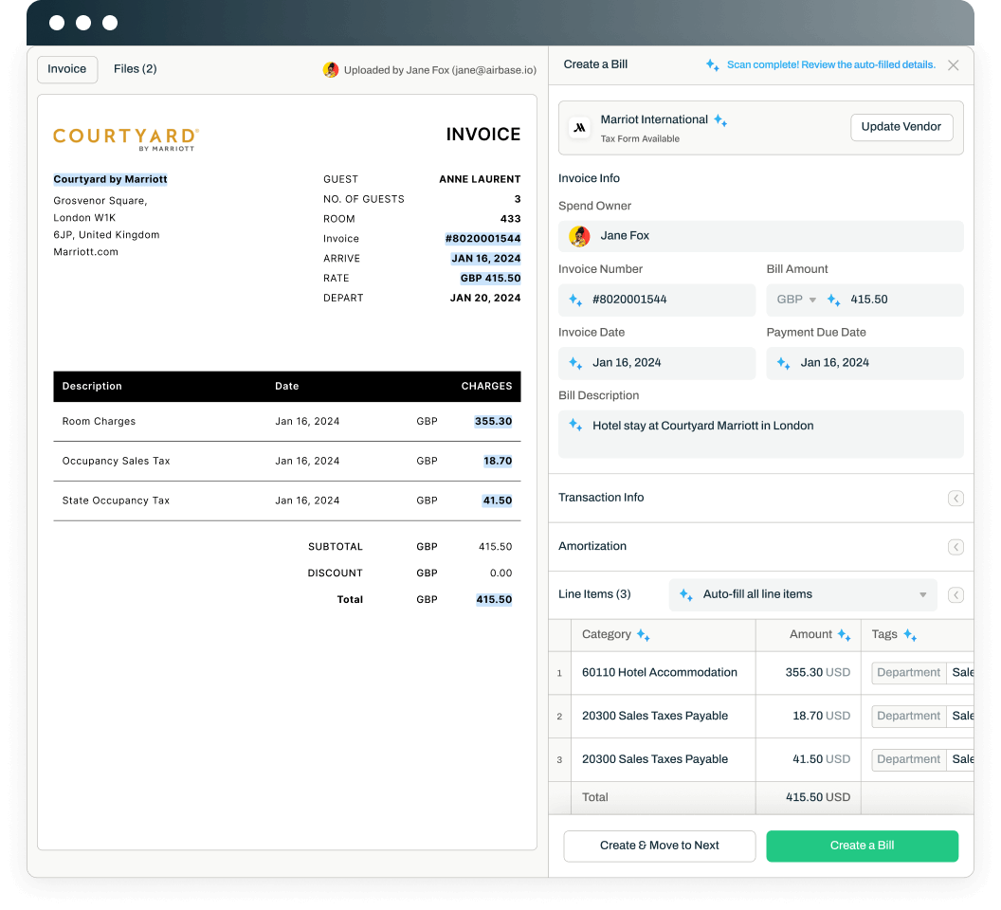Image resolution: width=1001 pixels, height=910 pixels.
Task: Open the Auto-fill all line items dropdown
Action: (x=803, y=594)
